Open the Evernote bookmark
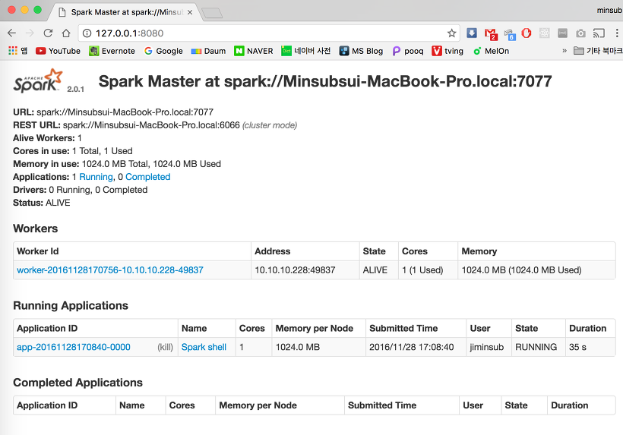623x435 pixels. pyautogui.click(x=112, y=51)
